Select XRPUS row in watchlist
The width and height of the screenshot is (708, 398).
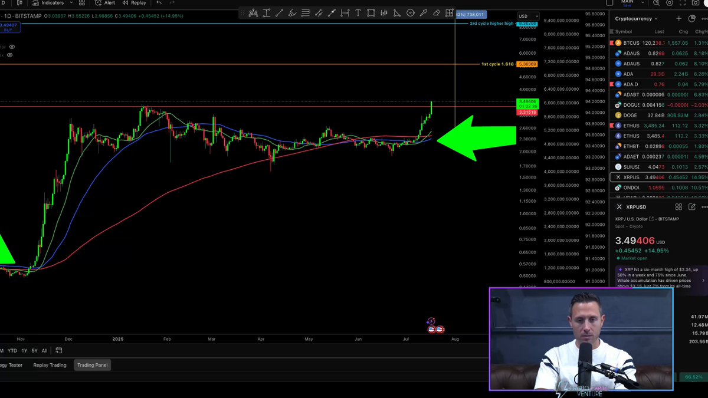(658, 177)
